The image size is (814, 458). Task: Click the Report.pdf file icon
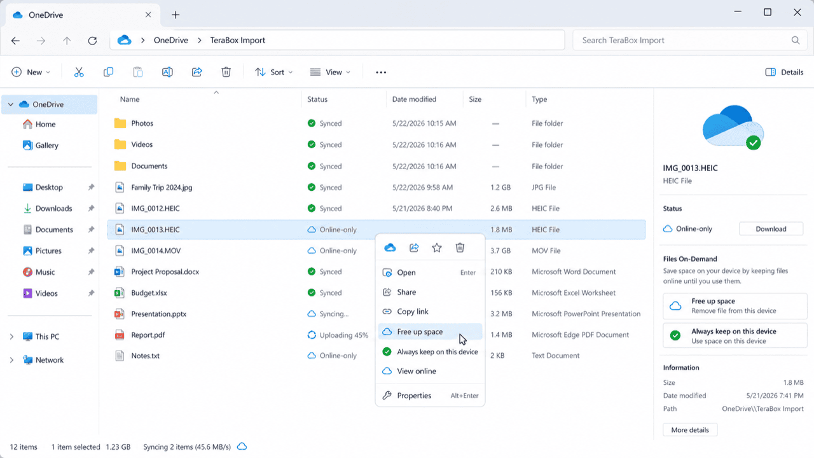click(119, 335)
